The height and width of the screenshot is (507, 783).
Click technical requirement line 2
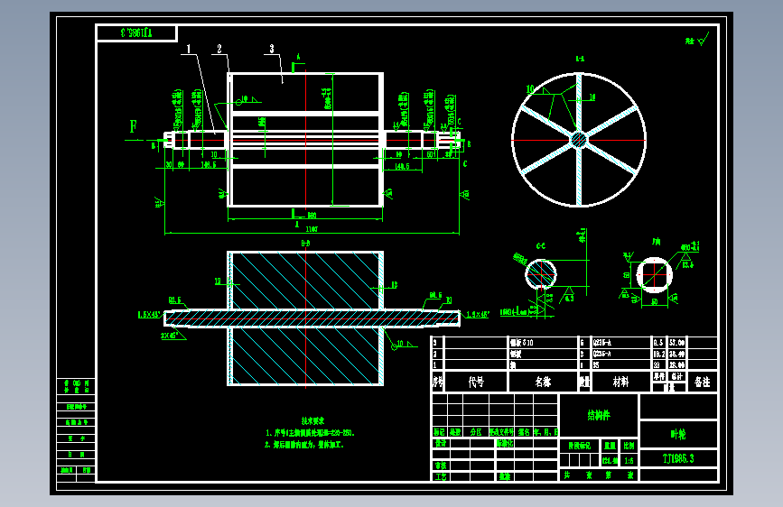304,444
